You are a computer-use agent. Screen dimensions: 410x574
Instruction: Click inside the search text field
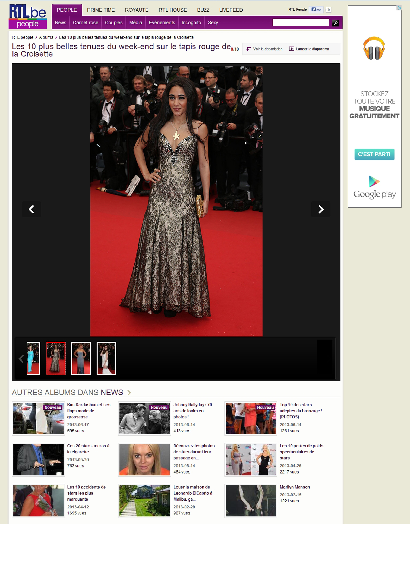[x=300, y=23]
